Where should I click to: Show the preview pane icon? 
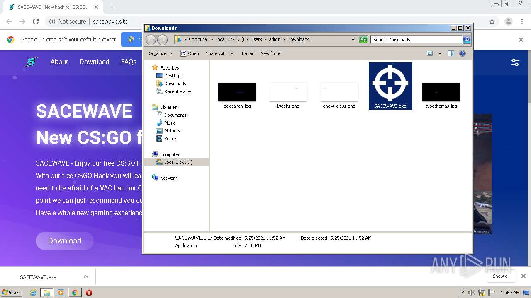pos(451,53)
